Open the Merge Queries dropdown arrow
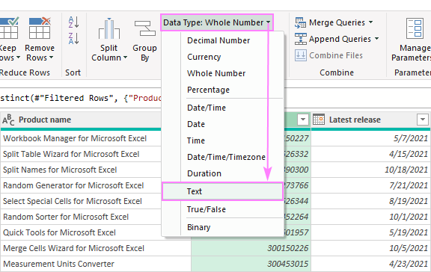The image size is (431, 272). [371, 22]
